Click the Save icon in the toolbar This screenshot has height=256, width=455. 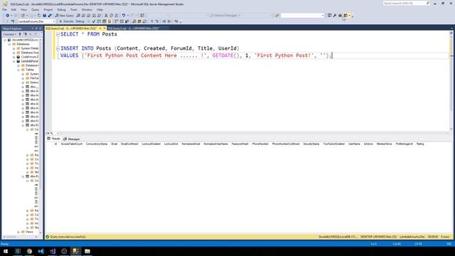(x=44, y=16)
